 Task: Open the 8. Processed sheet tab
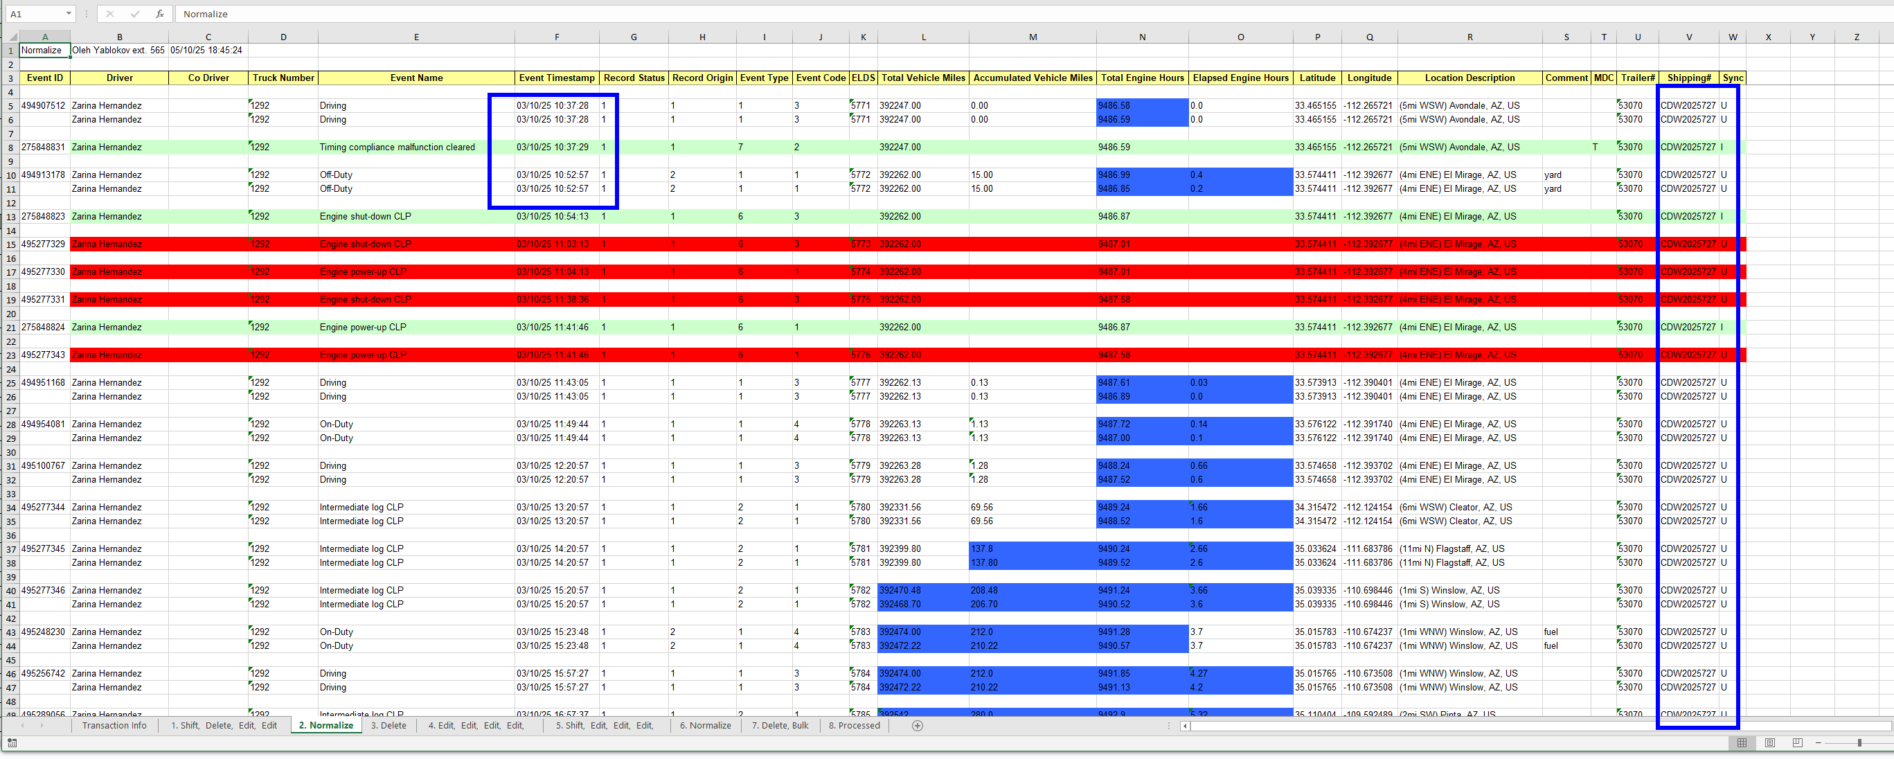click(x=854, y=726)
